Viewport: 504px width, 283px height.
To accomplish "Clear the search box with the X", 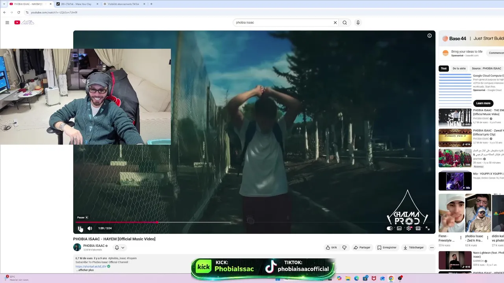I will coord(335,22).
